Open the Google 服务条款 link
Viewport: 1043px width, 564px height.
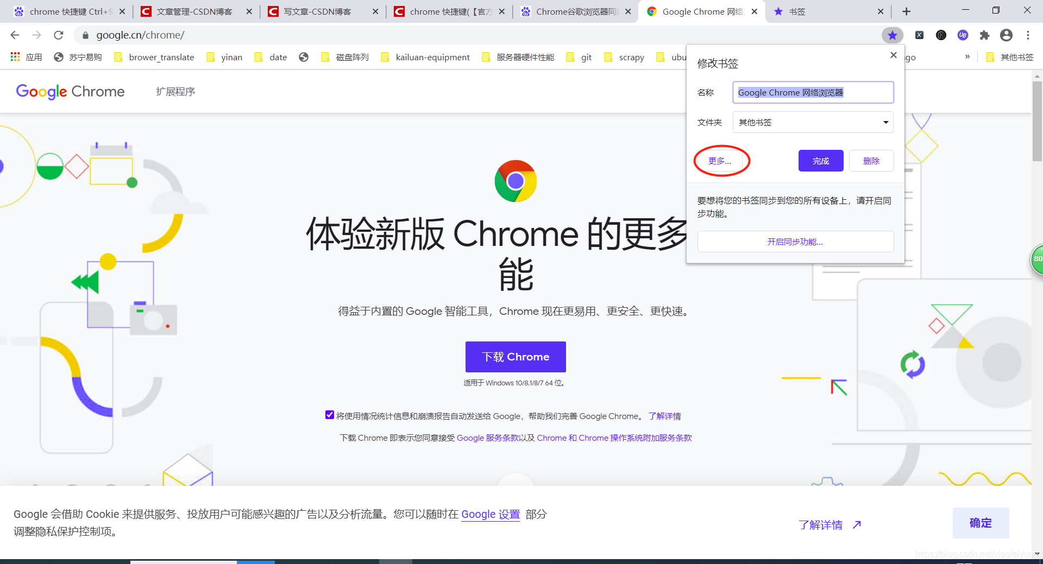pos(487,438)
